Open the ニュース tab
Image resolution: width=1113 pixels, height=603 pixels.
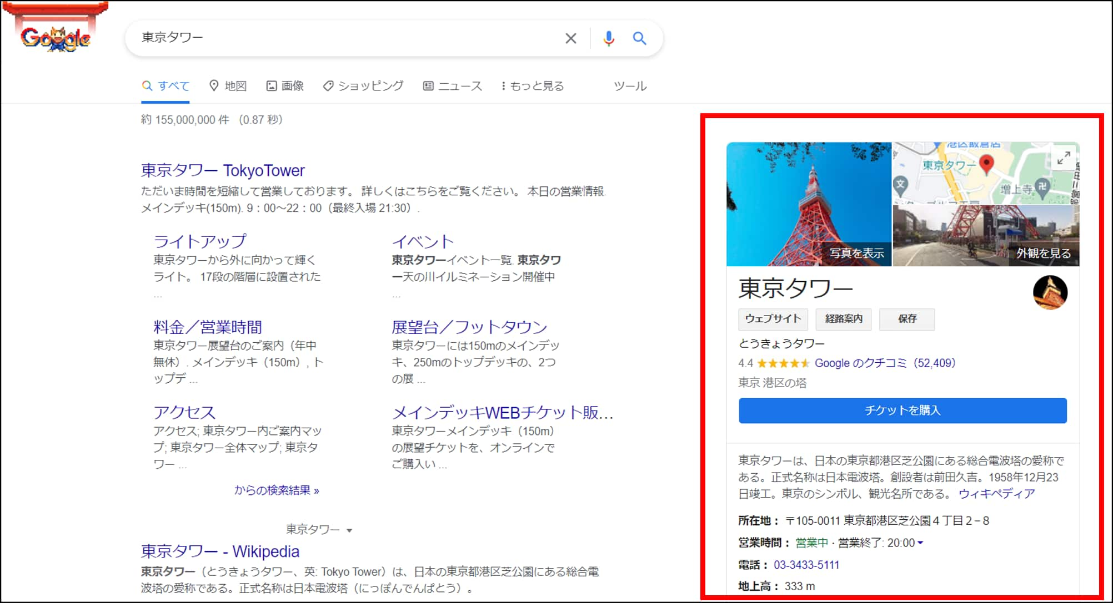[453, 86]
